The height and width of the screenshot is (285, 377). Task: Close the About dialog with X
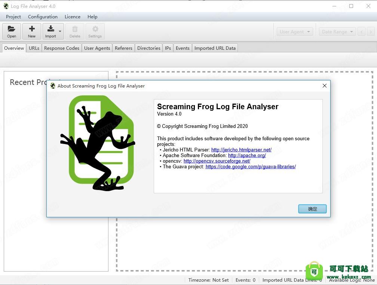[x=324, y=86]
